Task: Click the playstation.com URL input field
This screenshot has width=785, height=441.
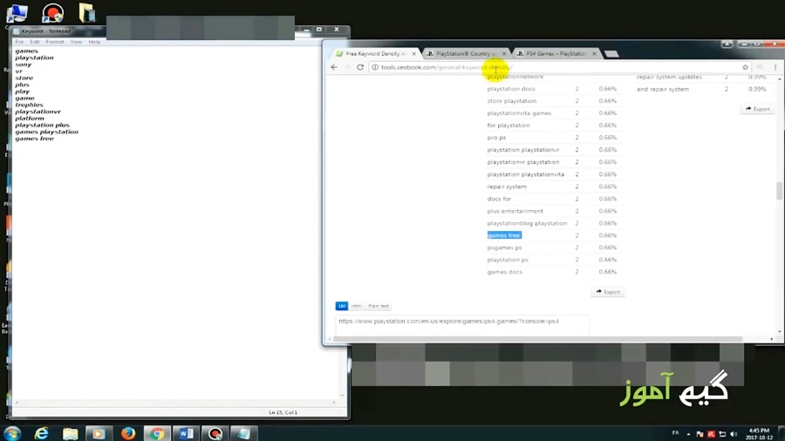Action: click(x=461, y=324)
